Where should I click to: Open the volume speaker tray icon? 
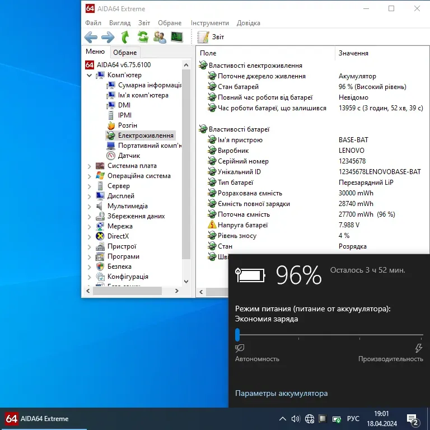point(296,419)
